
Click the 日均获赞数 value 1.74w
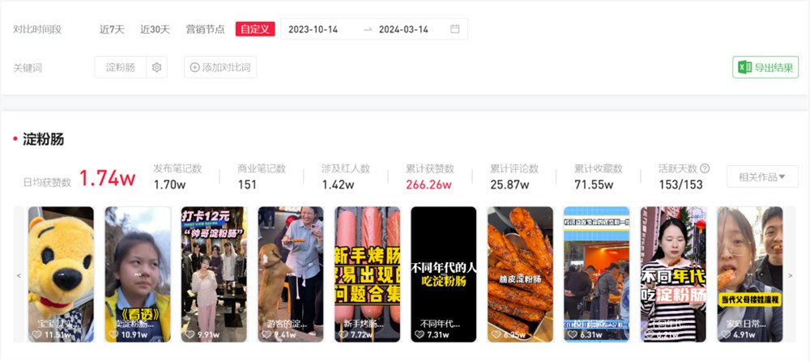108,179
